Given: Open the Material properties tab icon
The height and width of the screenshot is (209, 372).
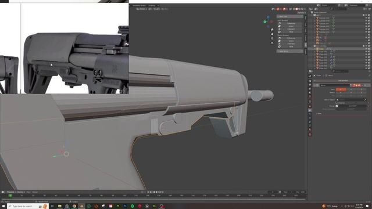Looking at the screenshot, I should click(x=310, y=130).
